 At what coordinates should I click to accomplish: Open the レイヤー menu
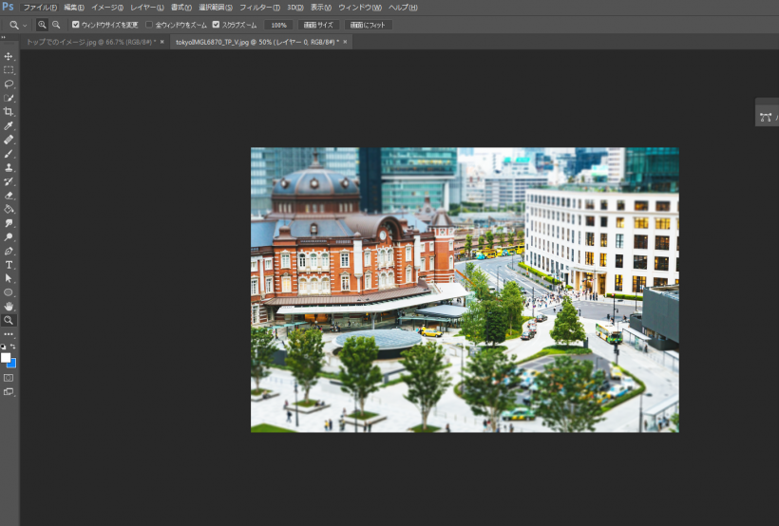pos(147,8)
